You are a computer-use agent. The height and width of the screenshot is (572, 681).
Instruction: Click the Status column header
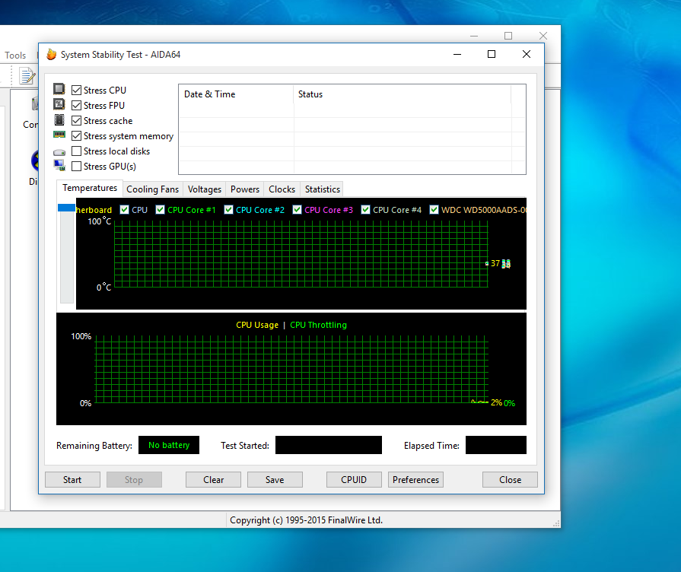[x=403, y=94]
